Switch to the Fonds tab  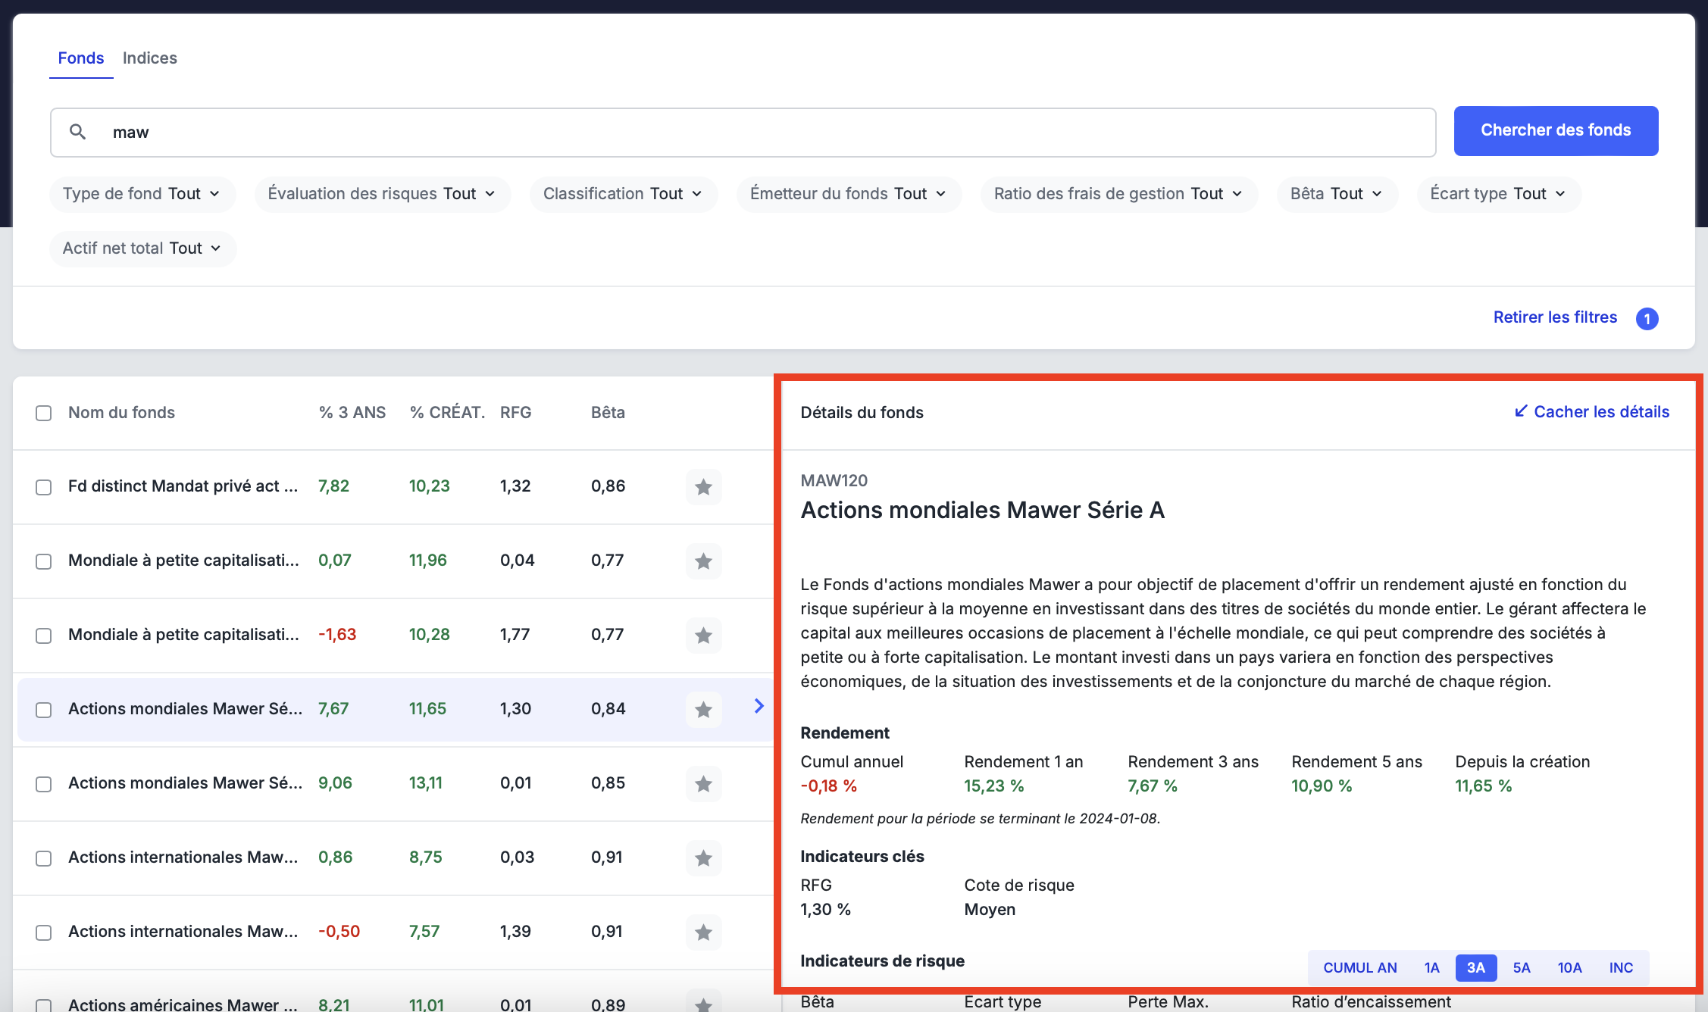point(81,58)
